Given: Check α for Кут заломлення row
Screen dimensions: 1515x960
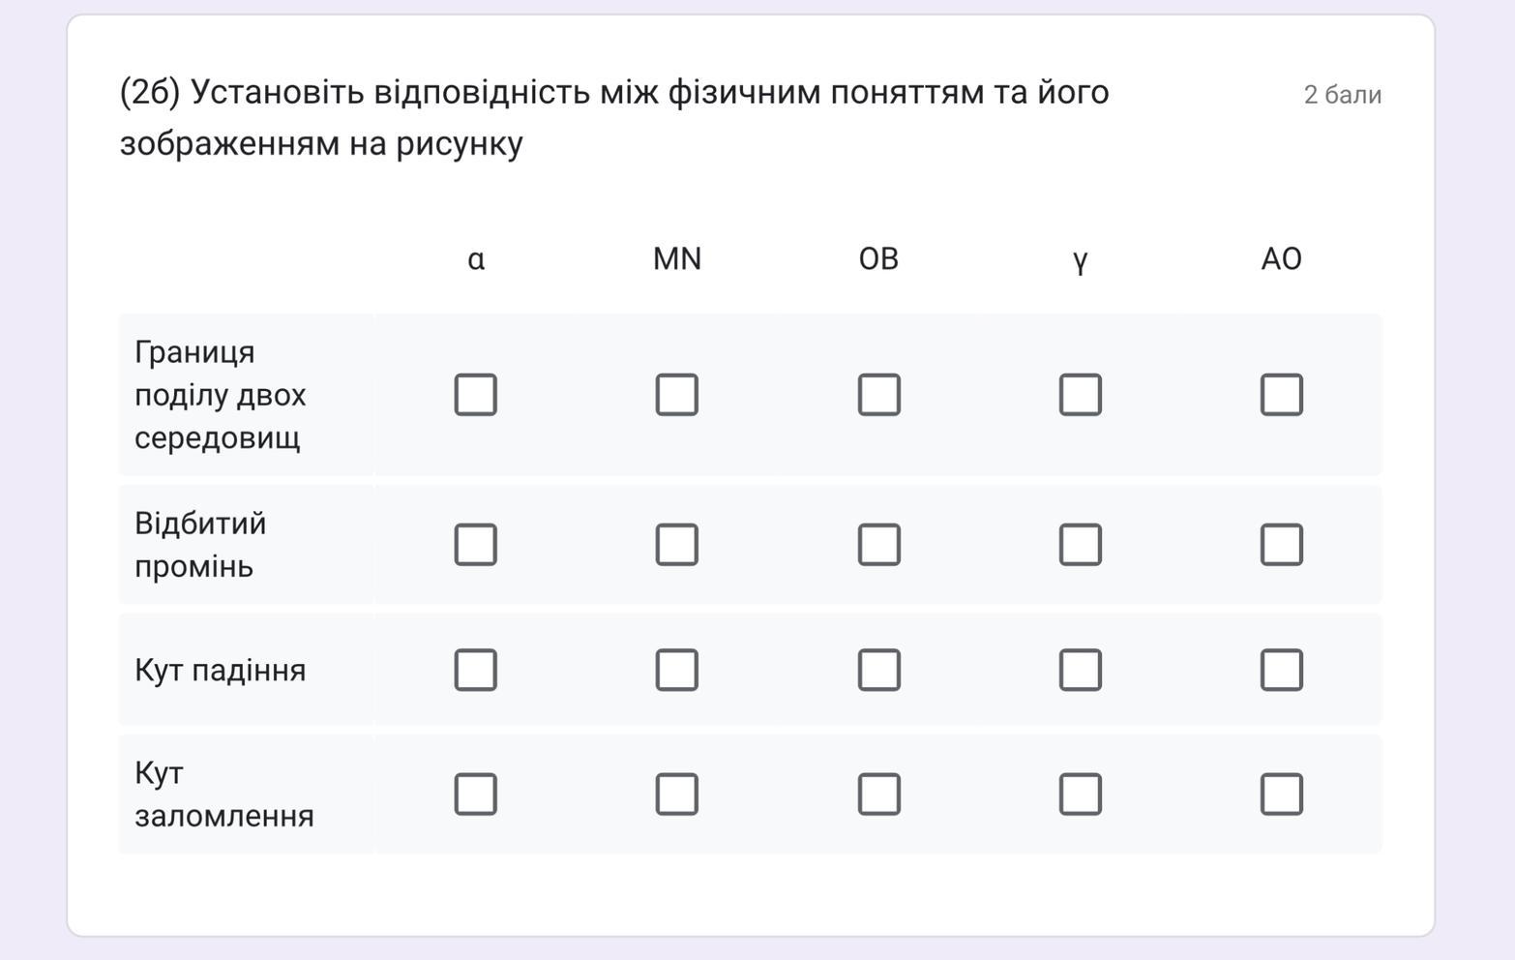Looking at the screenshot, I should (x=476, y=795).
